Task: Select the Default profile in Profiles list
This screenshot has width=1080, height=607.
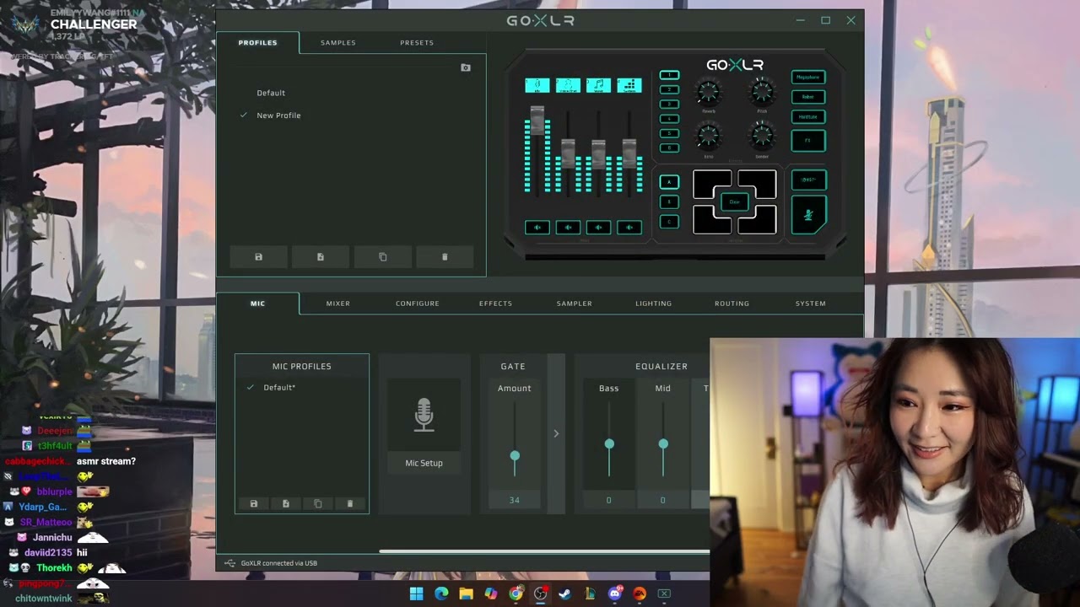Action: click(271, 93)
